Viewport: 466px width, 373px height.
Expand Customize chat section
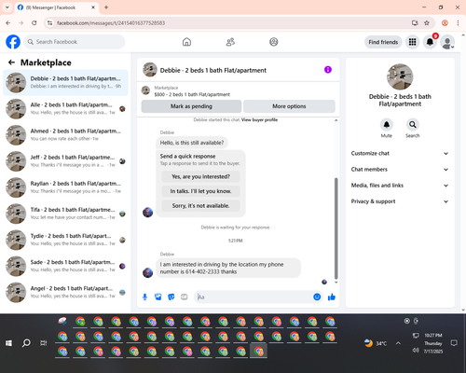400,153
